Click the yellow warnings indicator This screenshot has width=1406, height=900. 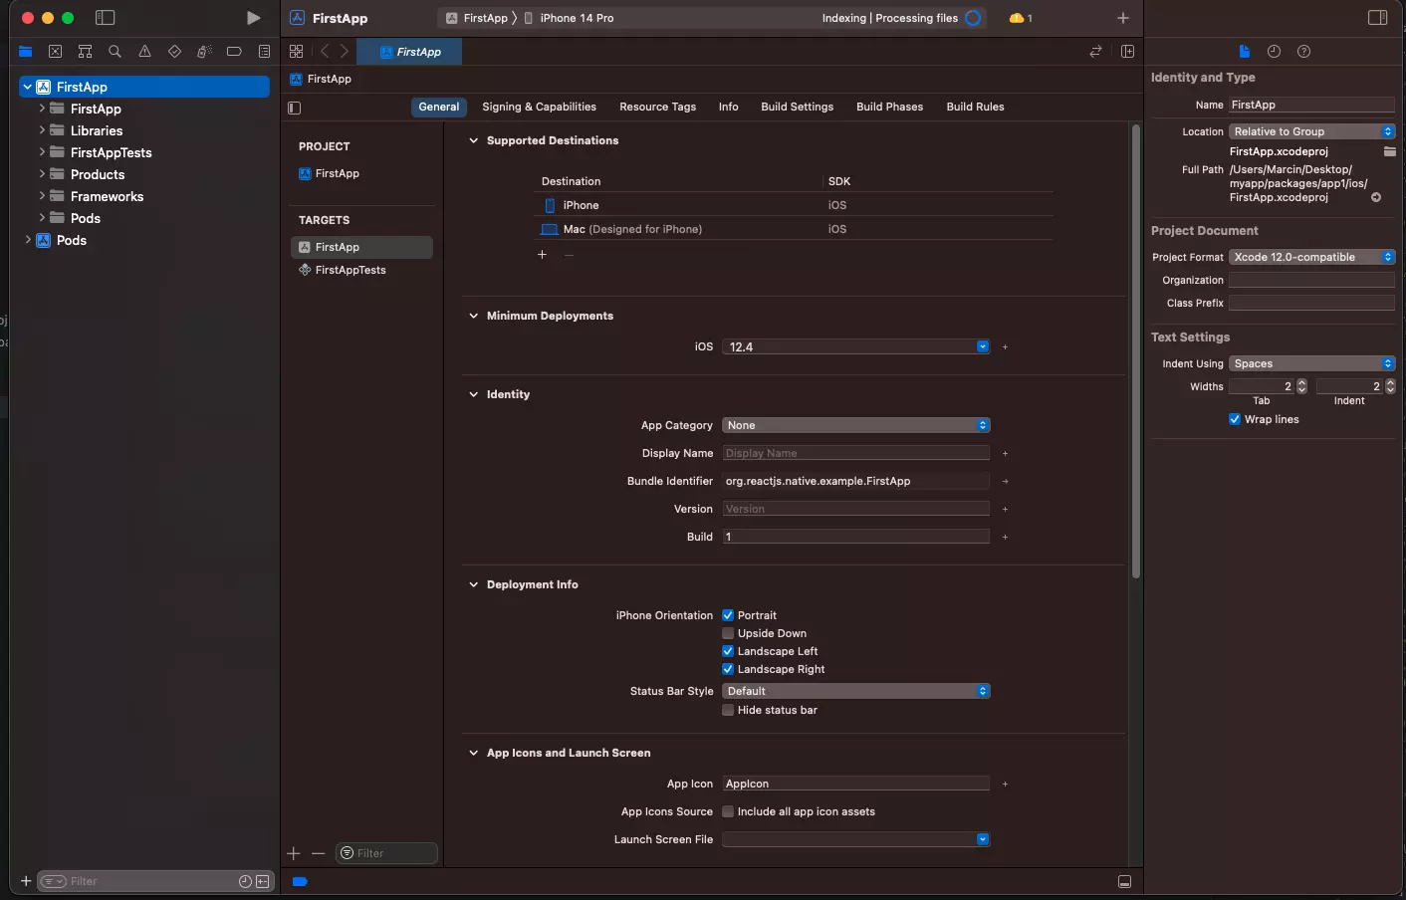click(1021, 18)
